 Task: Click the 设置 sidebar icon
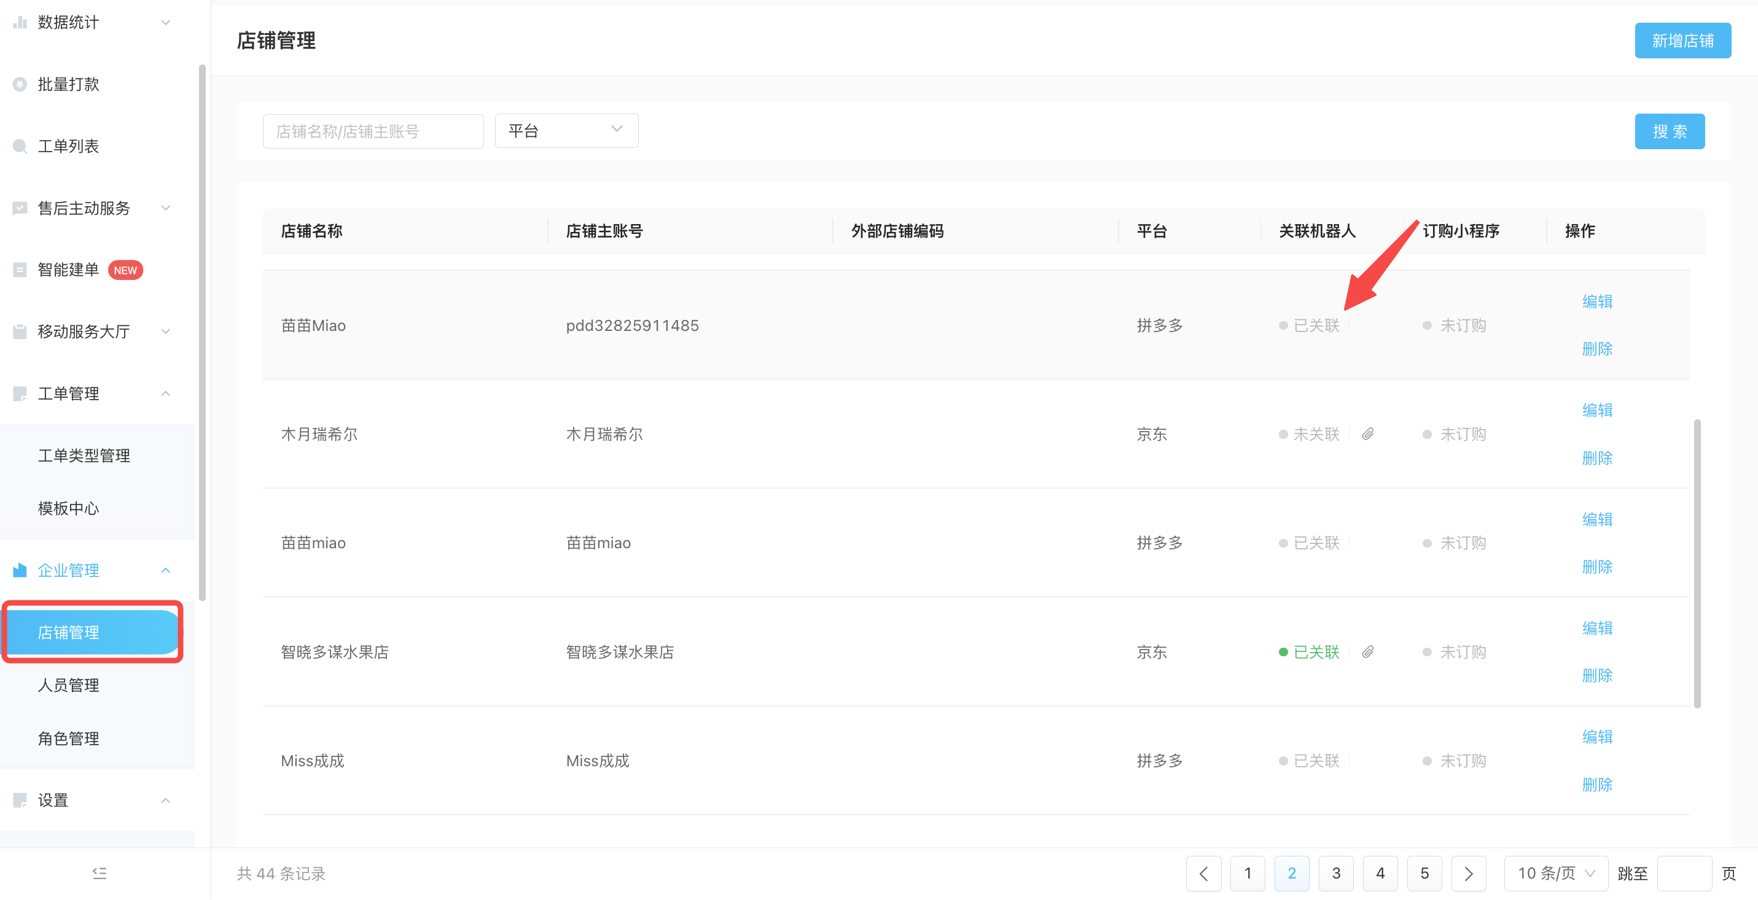click(x=20, y=801)
